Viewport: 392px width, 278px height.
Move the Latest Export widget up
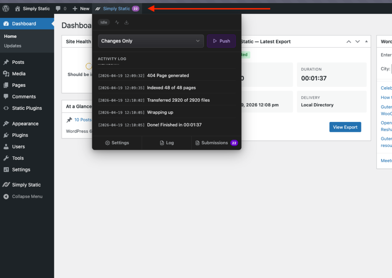point(348,41)
